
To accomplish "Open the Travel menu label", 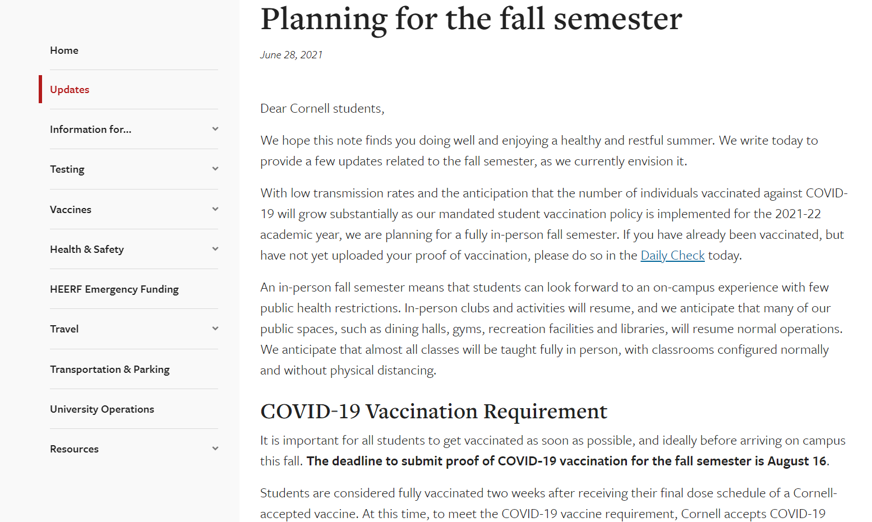I will (64, 329).
